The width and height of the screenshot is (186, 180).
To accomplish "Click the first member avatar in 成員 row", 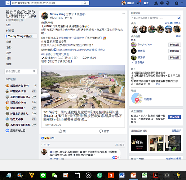I will click(135, 29).
